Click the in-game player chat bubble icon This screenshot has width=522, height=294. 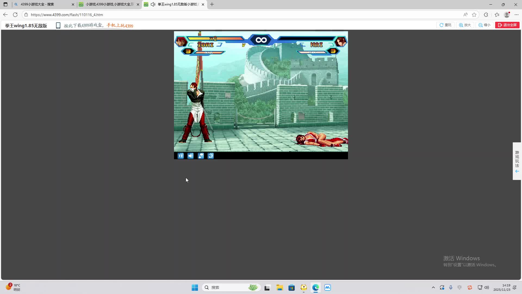(x=201, y=156)
